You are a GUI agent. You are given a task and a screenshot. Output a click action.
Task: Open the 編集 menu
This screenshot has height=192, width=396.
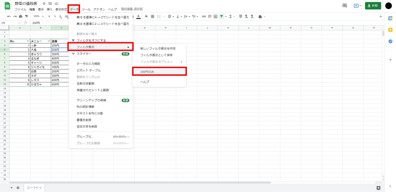pos(32,9)
